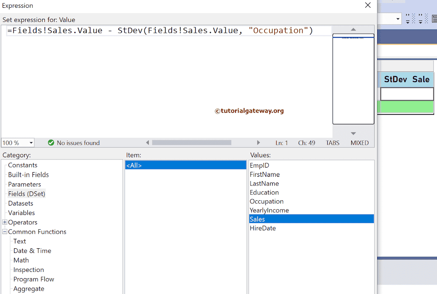437x294 pixels.
Task: Click inside the expression text editor
Action: click(166, 81)
